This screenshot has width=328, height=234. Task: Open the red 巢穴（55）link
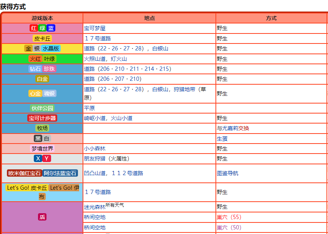pos(229,217)
